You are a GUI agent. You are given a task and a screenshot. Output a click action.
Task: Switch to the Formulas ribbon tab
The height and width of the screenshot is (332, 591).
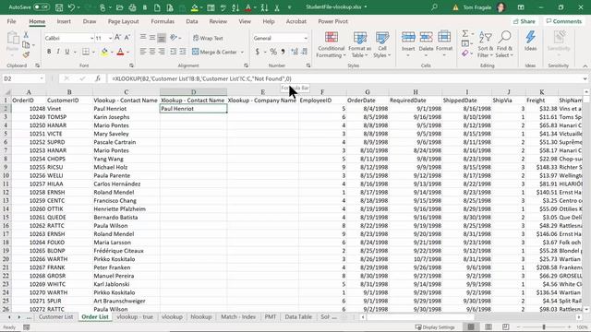point(163,21)
